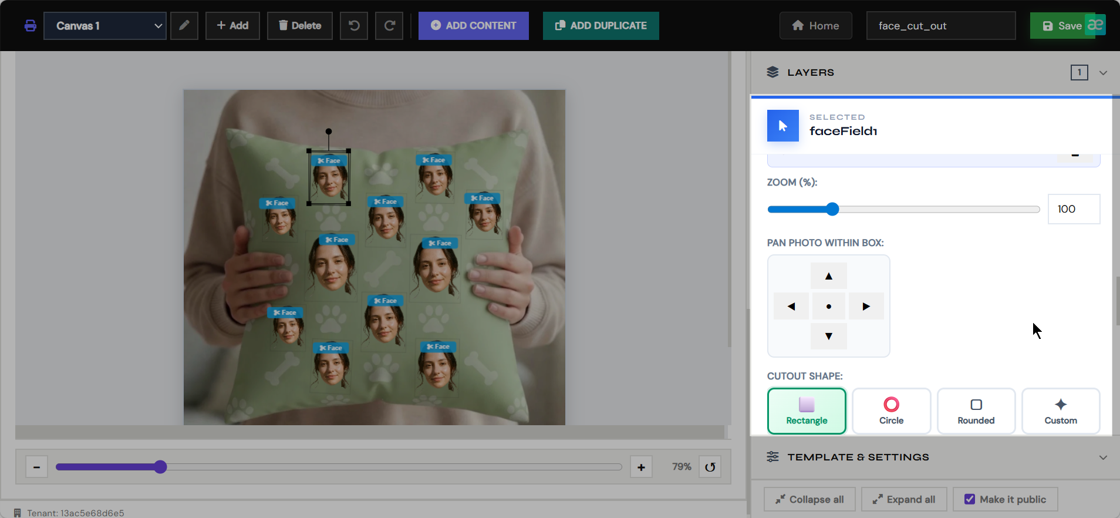Click ADD CONTENT button
Screen dimensions: 1120x518
coord(474,26)
